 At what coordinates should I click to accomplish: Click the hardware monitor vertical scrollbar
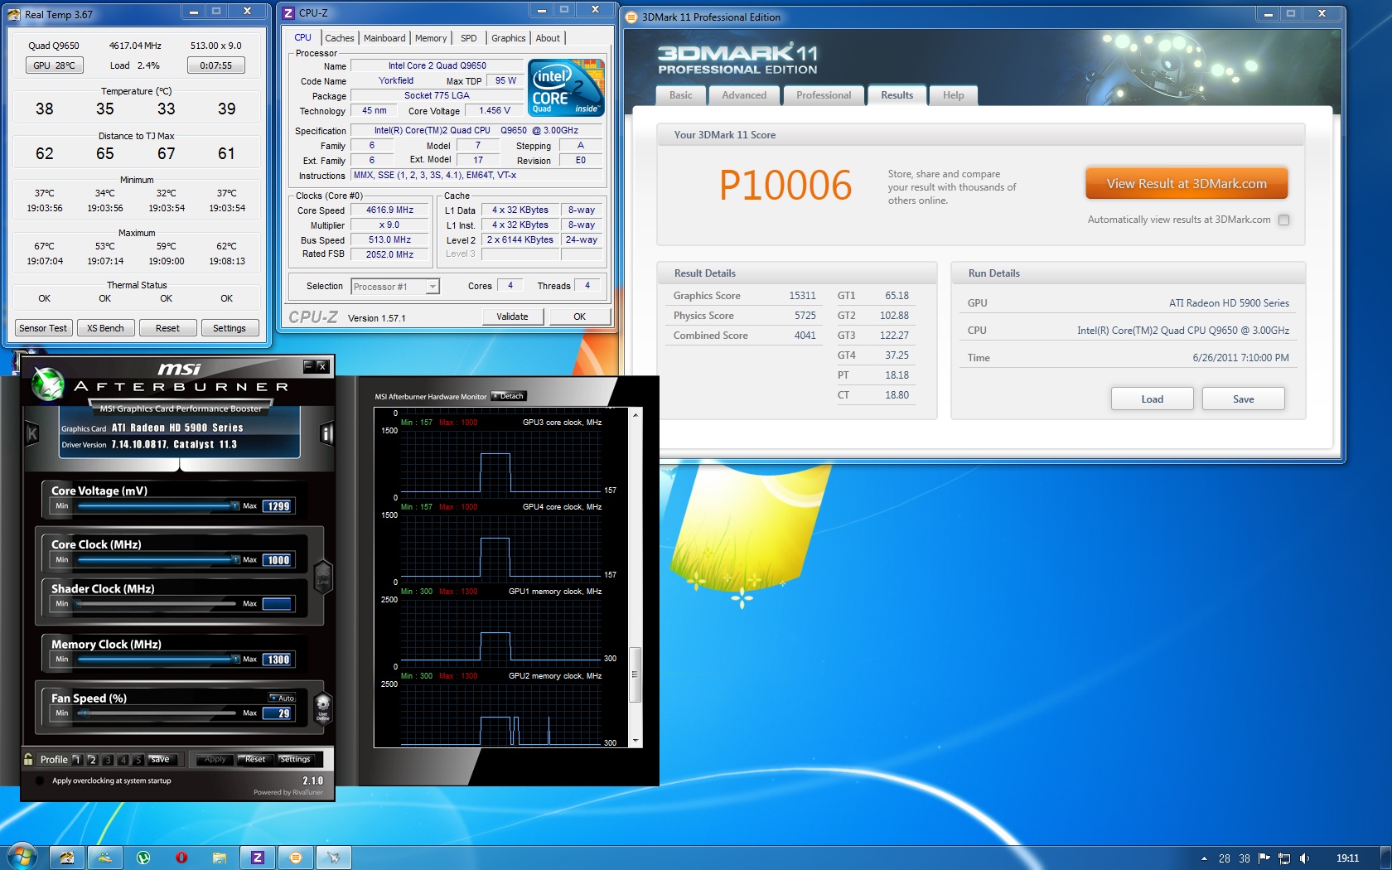pyautogui.click(x=636, y=578)
